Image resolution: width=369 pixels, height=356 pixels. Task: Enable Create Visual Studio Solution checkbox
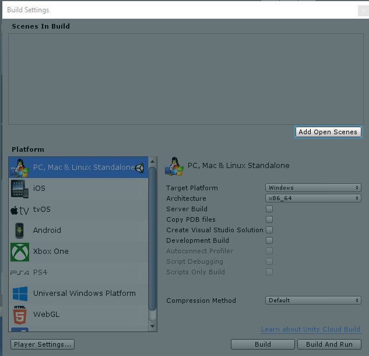[269, 230]
